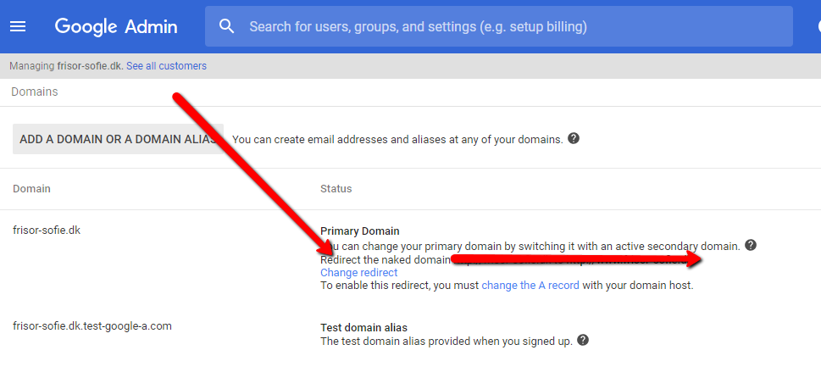Click the search magnifier icon
This screenshot has width=821, height=389.
[x=226, y=26]
